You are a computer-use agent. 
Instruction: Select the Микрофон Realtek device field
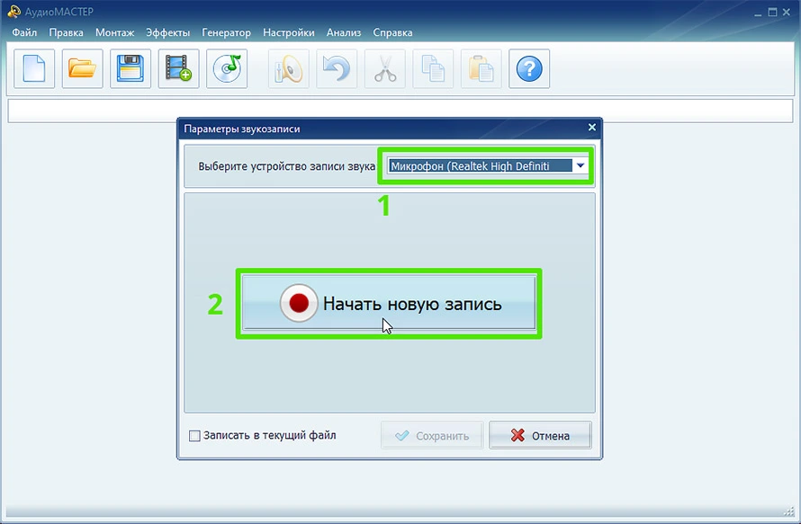(x=480, y=165)
